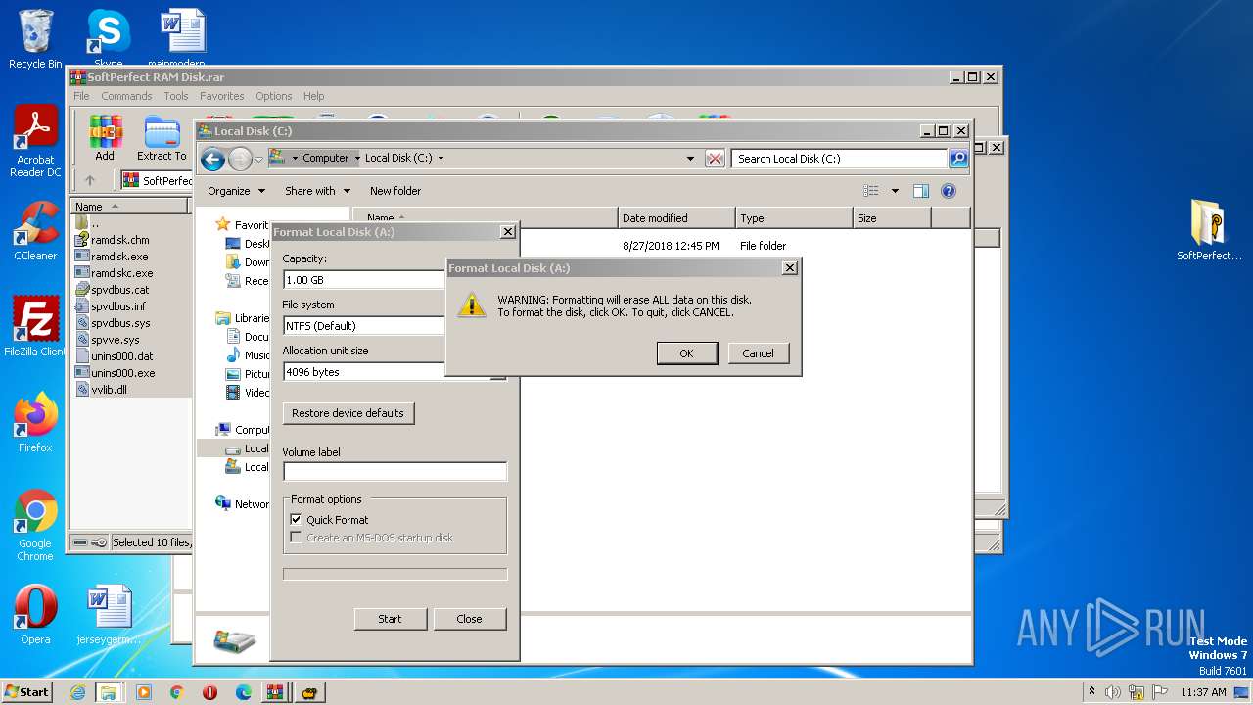Viewport: 1253px width, 705px height.
Task: Open the Skype desktop icon
Action: pyautogui.click(x=108, y=39)
